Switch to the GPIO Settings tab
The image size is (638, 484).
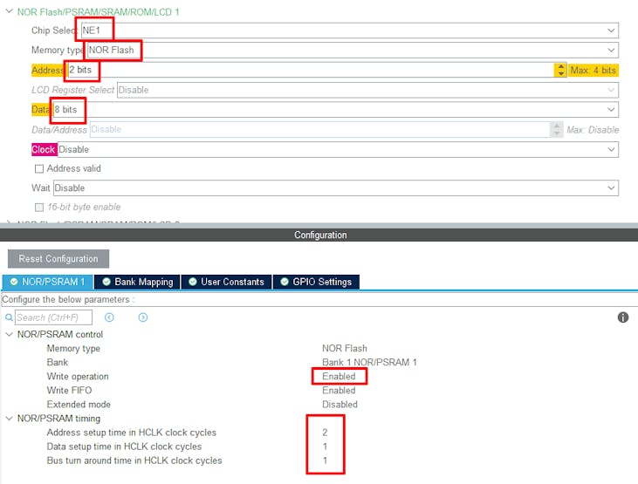[x=316, y=282]
